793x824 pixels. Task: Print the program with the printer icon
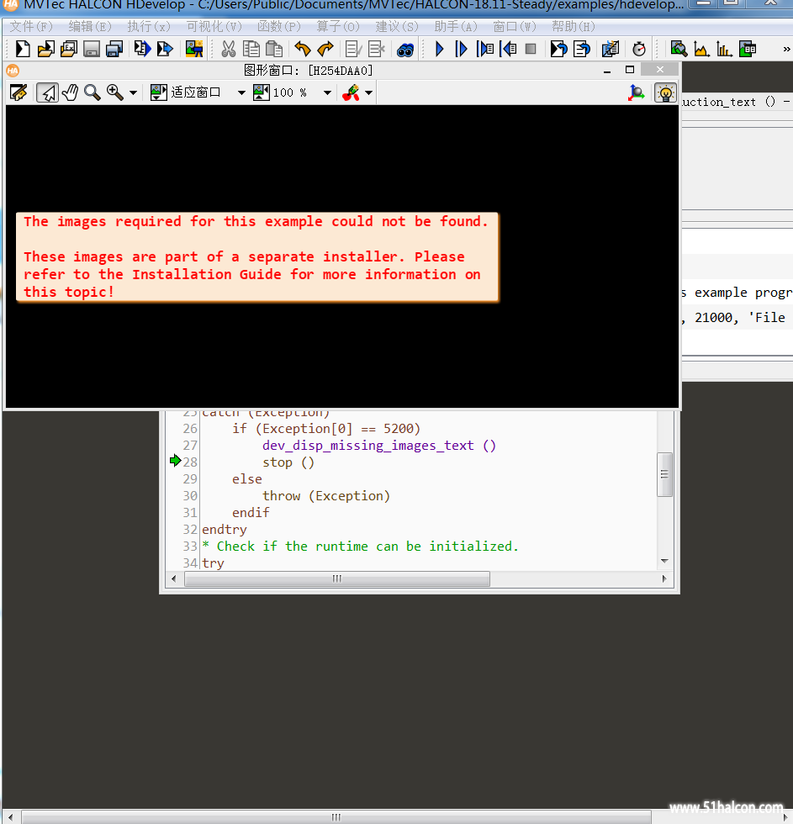[x=114, y=49]
